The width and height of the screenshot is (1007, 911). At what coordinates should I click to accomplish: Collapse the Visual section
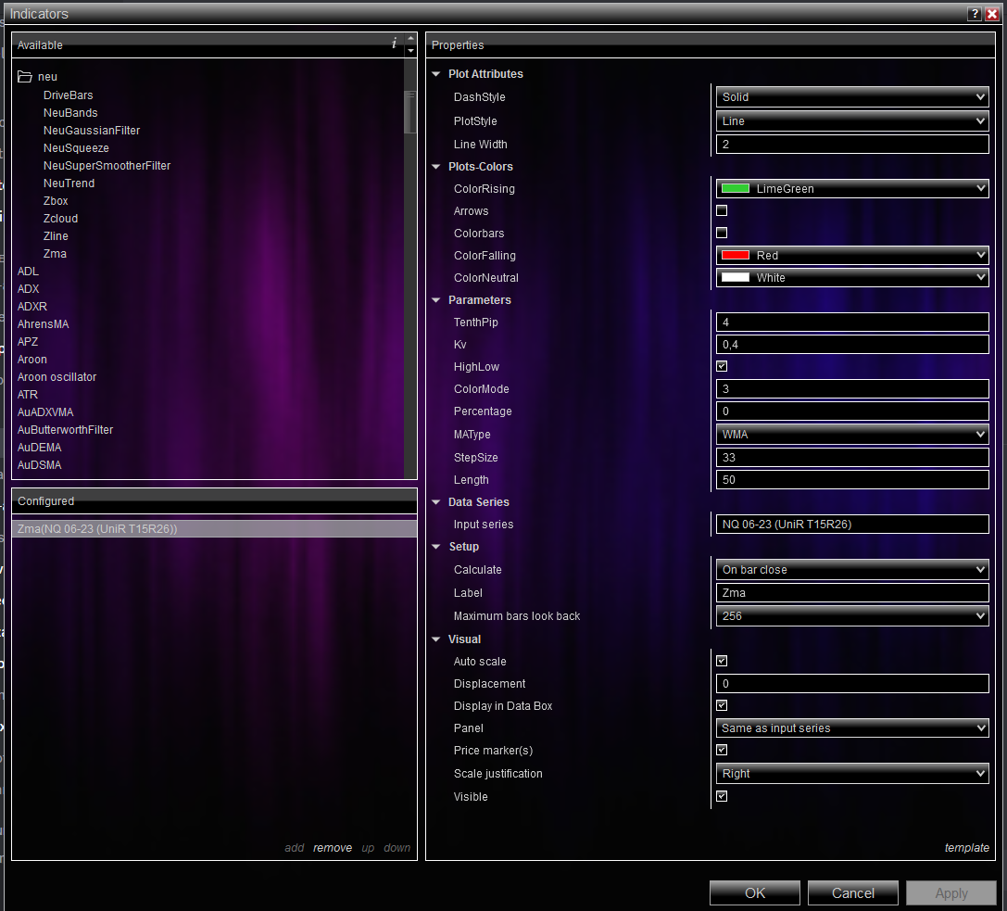436,639
